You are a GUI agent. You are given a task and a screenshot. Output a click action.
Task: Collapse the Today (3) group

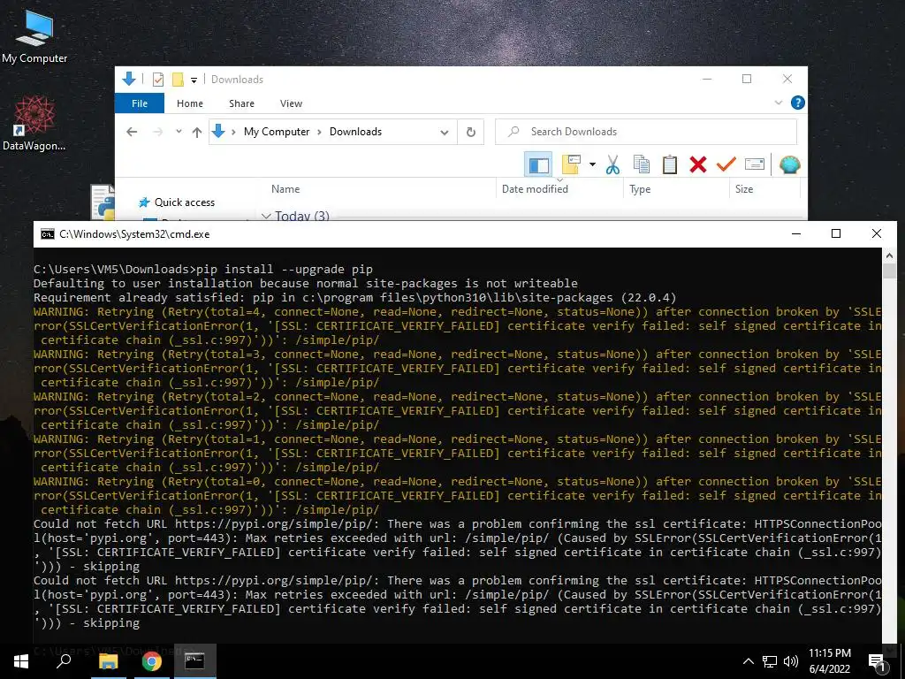coord(266,216)
